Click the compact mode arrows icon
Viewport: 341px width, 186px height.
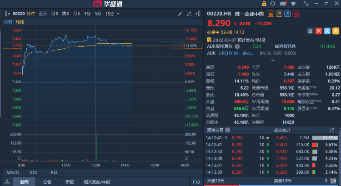(x=306, y=4)
